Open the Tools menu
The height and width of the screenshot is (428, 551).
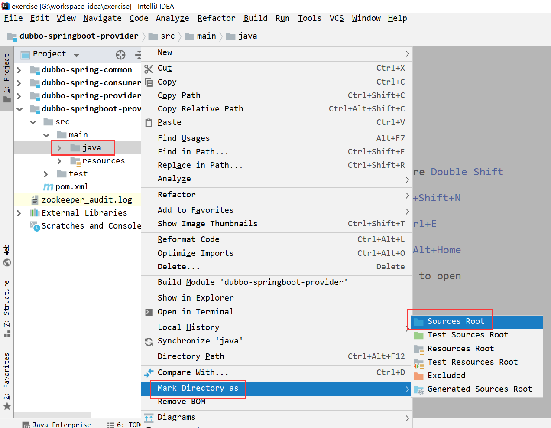click(x=309, y=18)
